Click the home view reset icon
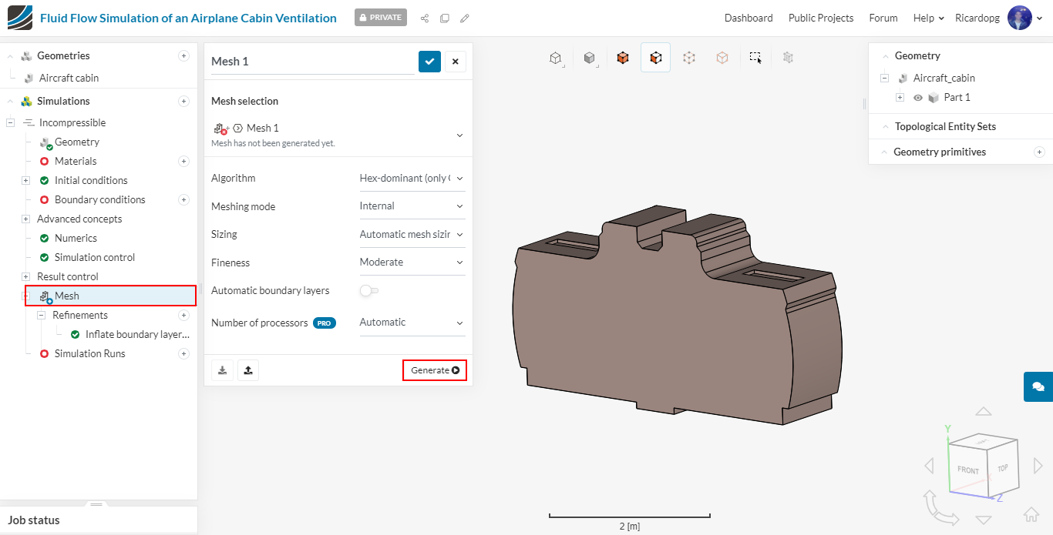Screen dimensions: 1053x535 [1031, 514]
